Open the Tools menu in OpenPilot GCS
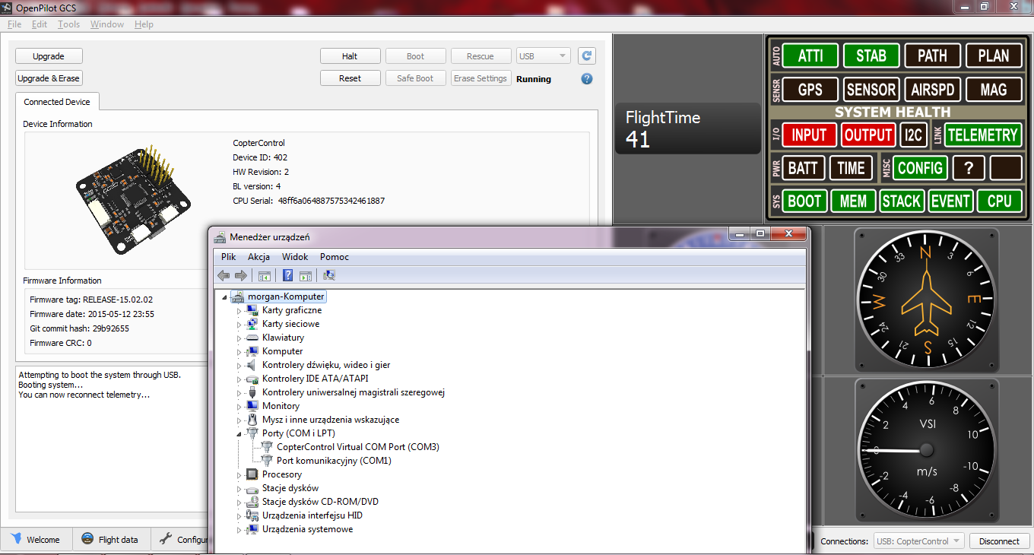1034x555 pixels. coord(68,24)
